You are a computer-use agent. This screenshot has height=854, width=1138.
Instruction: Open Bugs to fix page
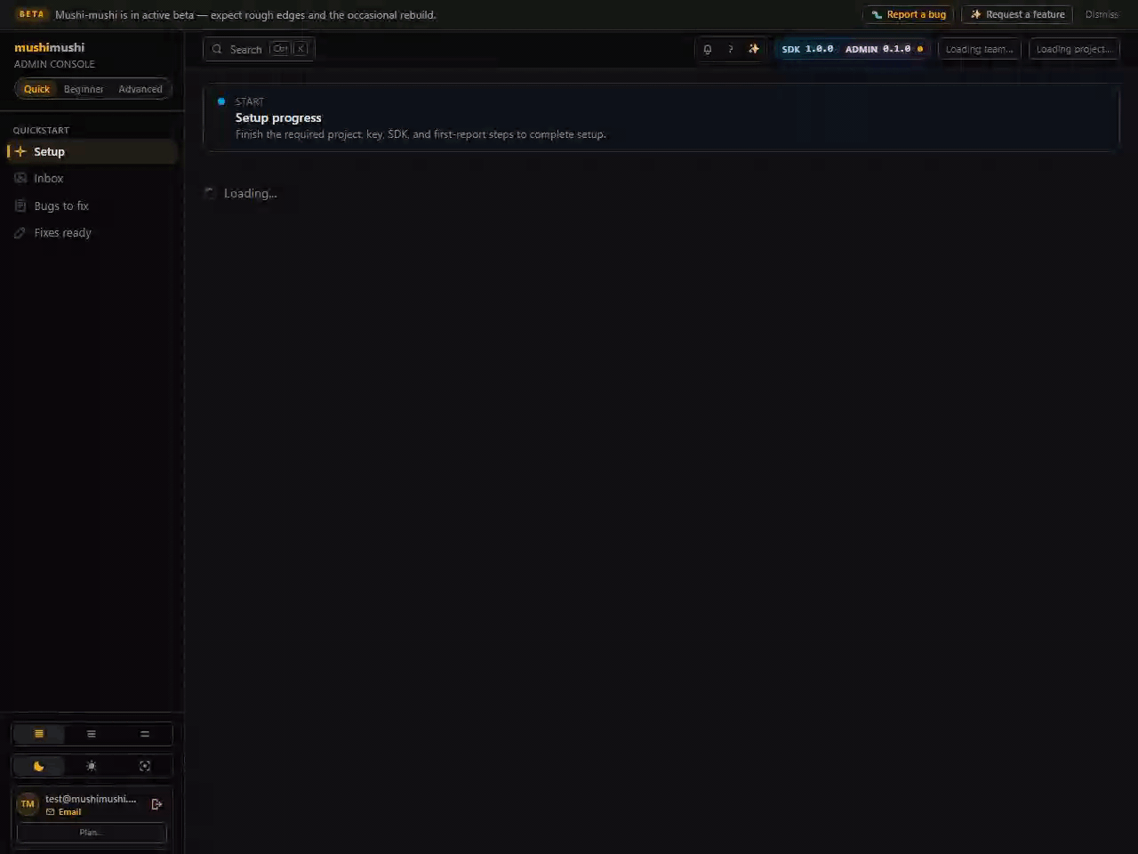click(92, 205)
